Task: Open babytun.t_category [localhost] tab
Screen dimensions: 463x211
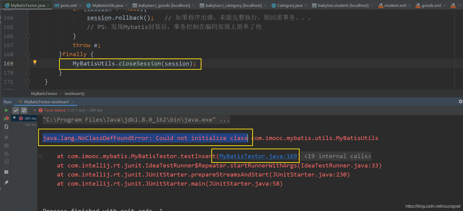Action: pyautogui.click(x=231, y=5)
